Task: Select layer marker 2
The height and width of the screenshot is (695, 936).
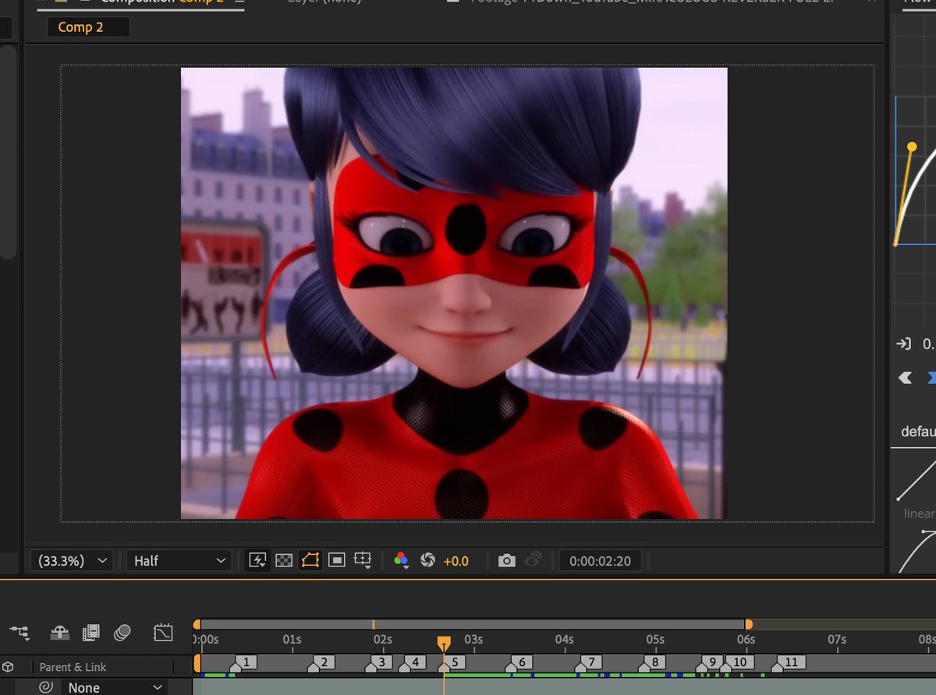Action: point(323,662)
